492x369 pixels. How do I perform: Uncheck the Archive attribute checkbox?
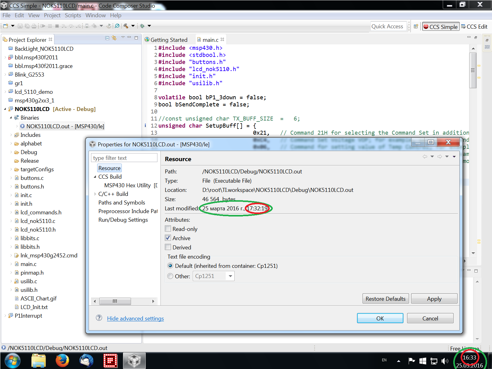coord(168,238)
